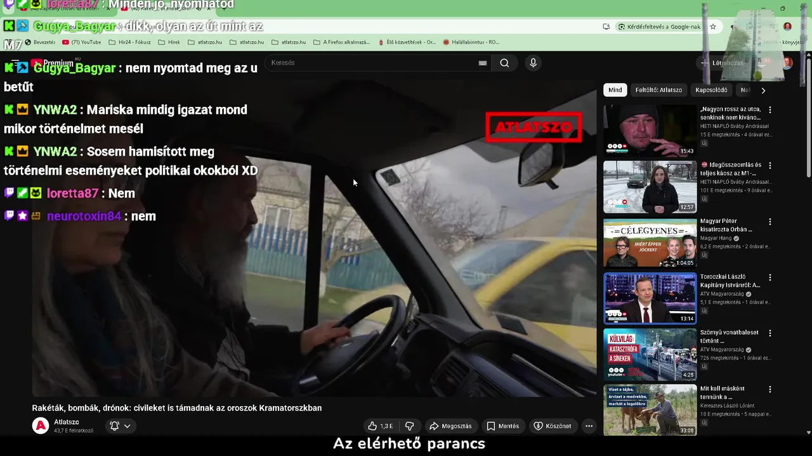
Task: Show more filter chips with the right arrow
Action: click(x=763, y=90)
